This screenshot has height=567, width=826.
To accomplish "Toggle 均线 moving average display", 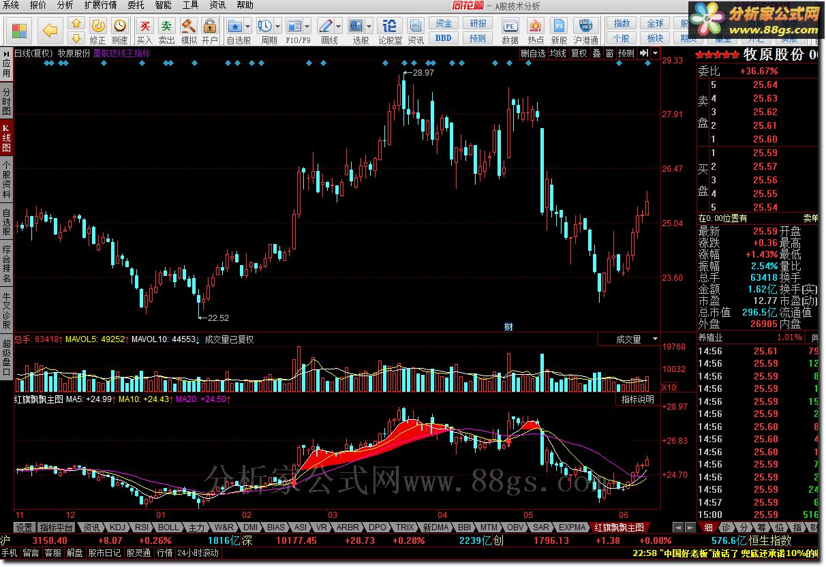I will pyautogui.click(x=558, y=53).
